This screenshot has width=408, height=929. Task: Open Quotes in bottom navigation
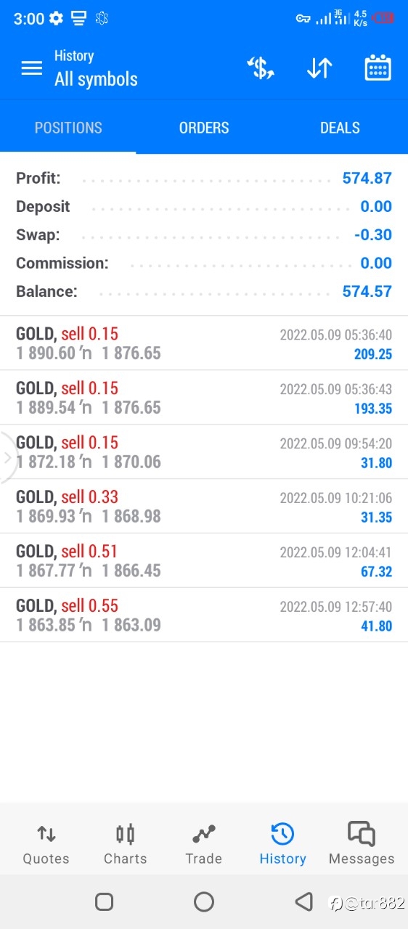coord(46,844)
